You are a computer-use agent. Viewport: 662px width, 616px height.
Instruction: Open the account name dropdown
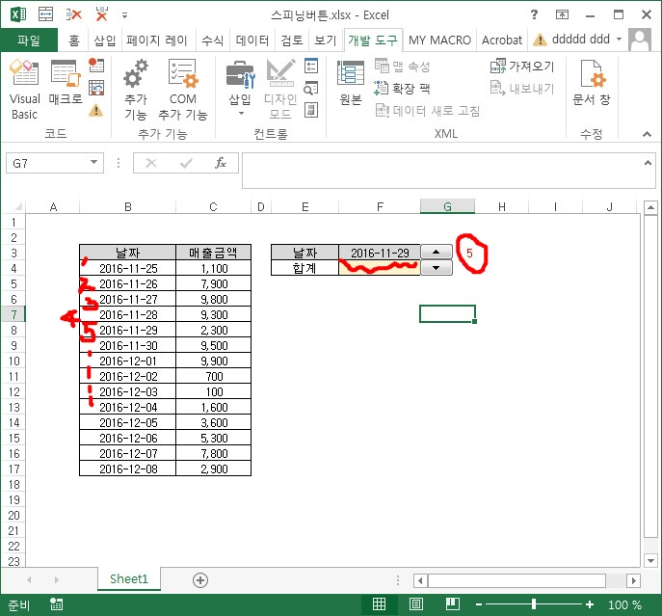619,40
